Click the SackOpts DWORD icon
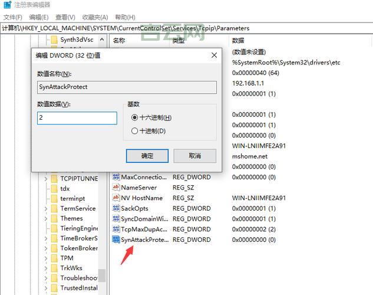This screenshot has width=373, height=295. pyautogui.click(x=116, y=208)
